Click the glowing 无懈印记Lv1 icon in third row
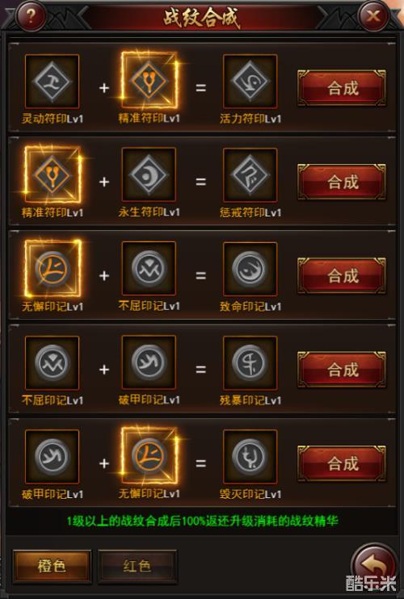This screenshot has height=599, width=404. tap(53, 269)
